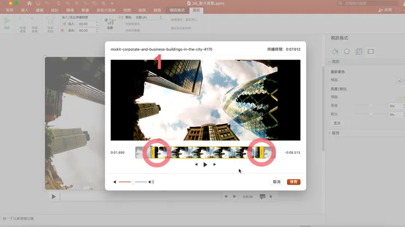This screenshot has width=405, height=227.
Task: Click the loud speaker icon in trim dialog
Action: 151,182
